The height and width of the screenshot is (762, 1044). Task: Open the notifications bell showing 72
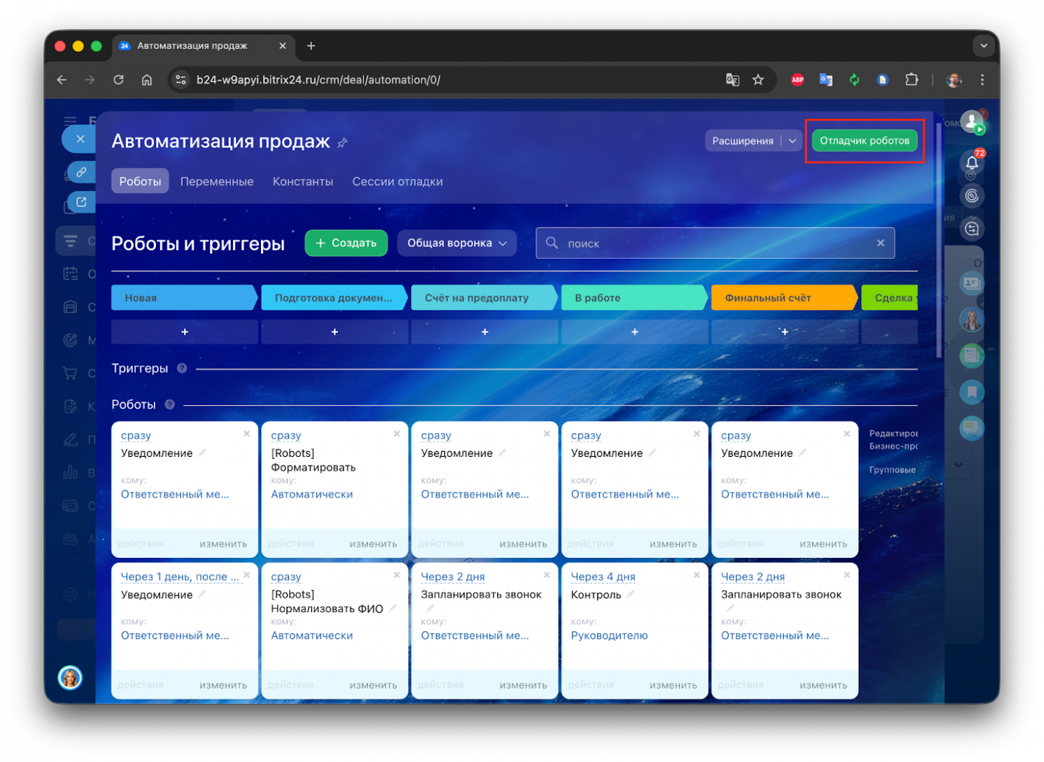(x=972, y=163)
